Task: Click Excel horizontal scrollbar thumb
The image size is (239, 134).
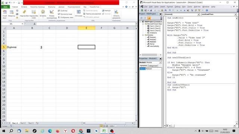Action: [105, 123]
